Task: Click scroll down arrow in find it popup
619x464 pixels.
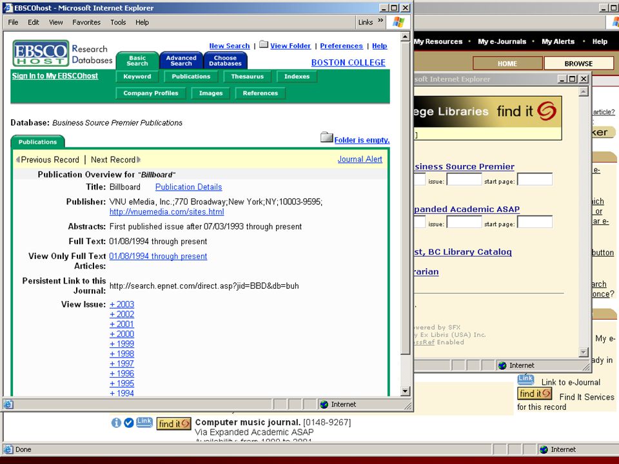Action: tap(584, 353)
